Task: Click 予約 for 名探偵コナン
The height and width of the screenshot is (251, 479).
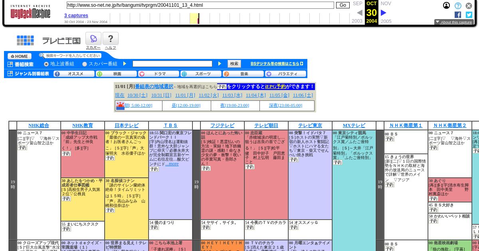Action: click(110, 210)
